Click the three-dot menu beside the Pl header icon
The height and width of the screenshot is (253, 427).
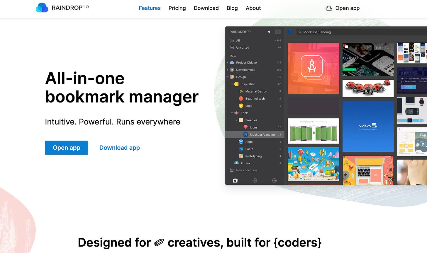coord(293,32)
